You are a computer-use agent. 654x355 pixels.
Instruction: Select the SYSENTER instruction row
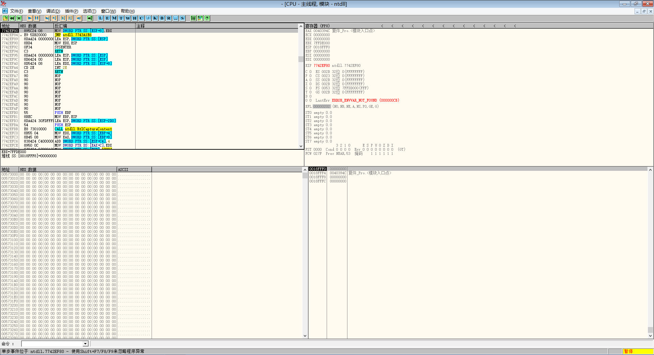(150, 47)
